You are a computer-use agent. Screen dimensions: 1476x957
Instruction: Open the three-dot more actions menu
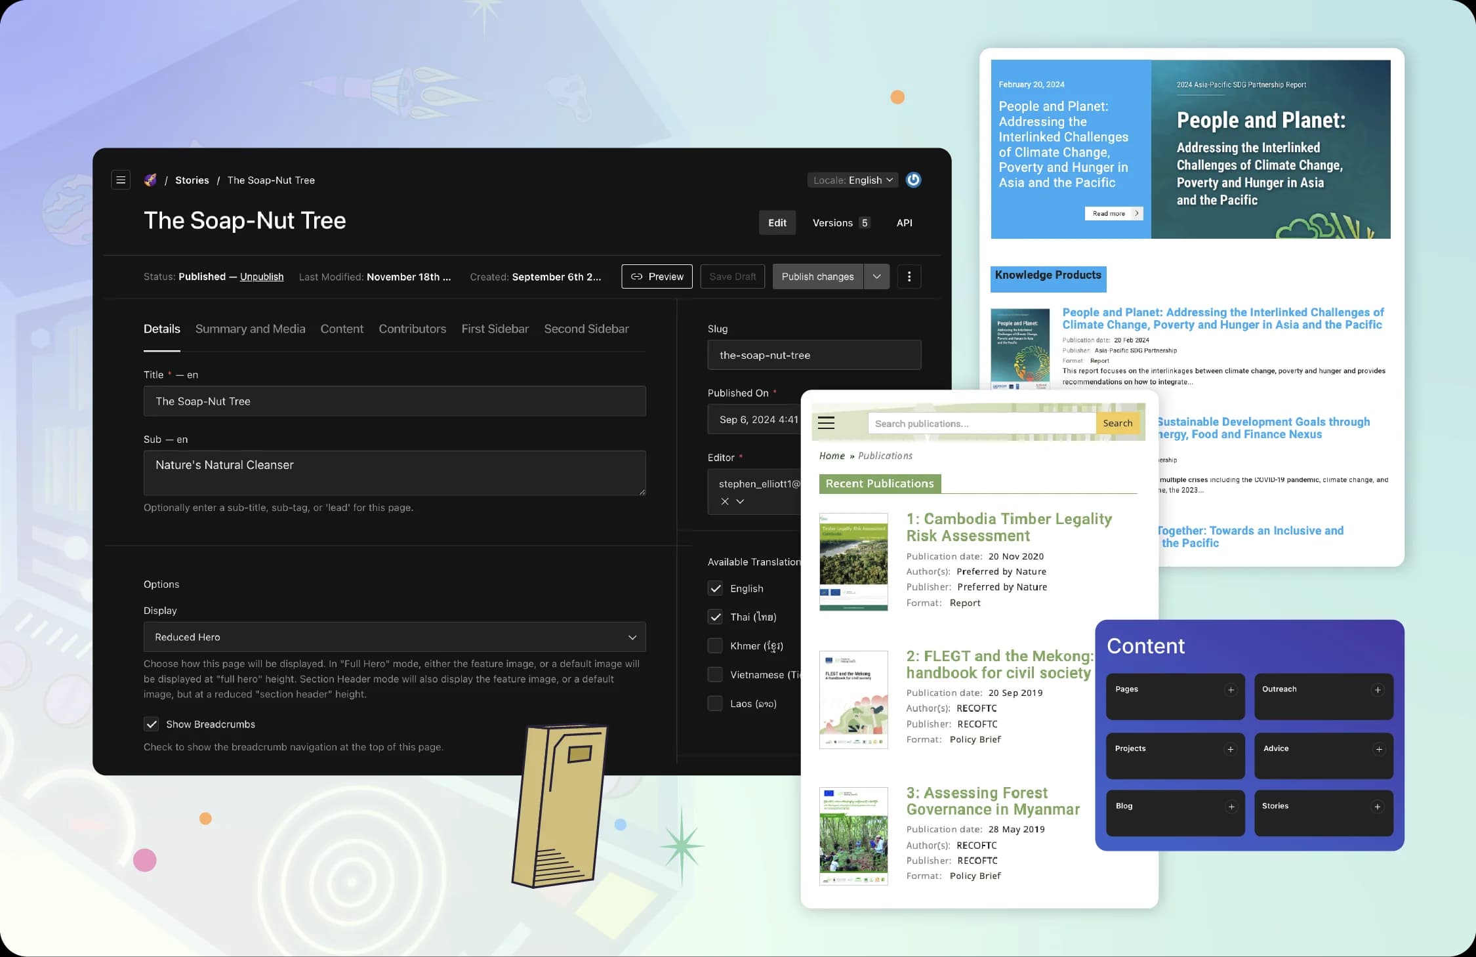click(x=909, y=277)
